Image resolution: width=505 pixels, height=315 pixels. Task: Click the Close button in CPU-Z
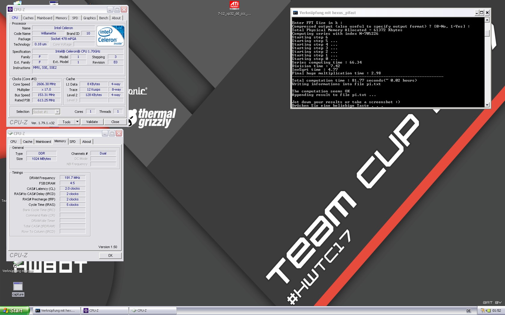pyautogui.click(x=115, y=122)
